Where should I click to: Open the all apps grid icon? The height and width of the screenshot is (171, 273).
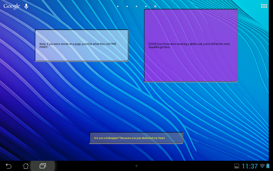click(x=264, y=6)
